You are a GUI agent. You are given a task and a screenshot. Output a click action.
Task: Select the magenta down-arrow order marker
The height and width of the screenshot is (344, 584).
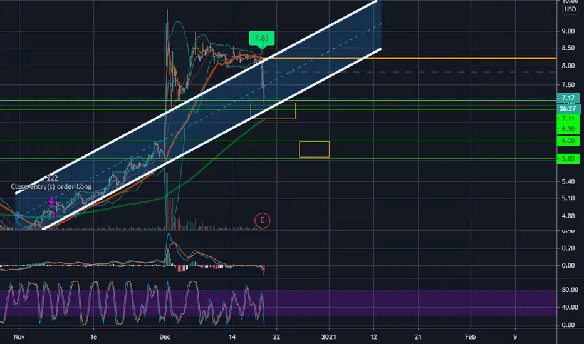51,201
